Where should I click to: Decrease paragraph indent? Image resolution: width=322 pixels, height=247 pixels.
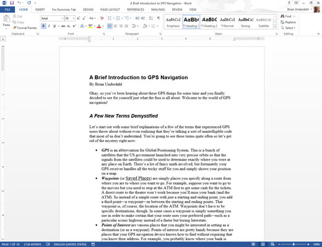click(137, 19)
